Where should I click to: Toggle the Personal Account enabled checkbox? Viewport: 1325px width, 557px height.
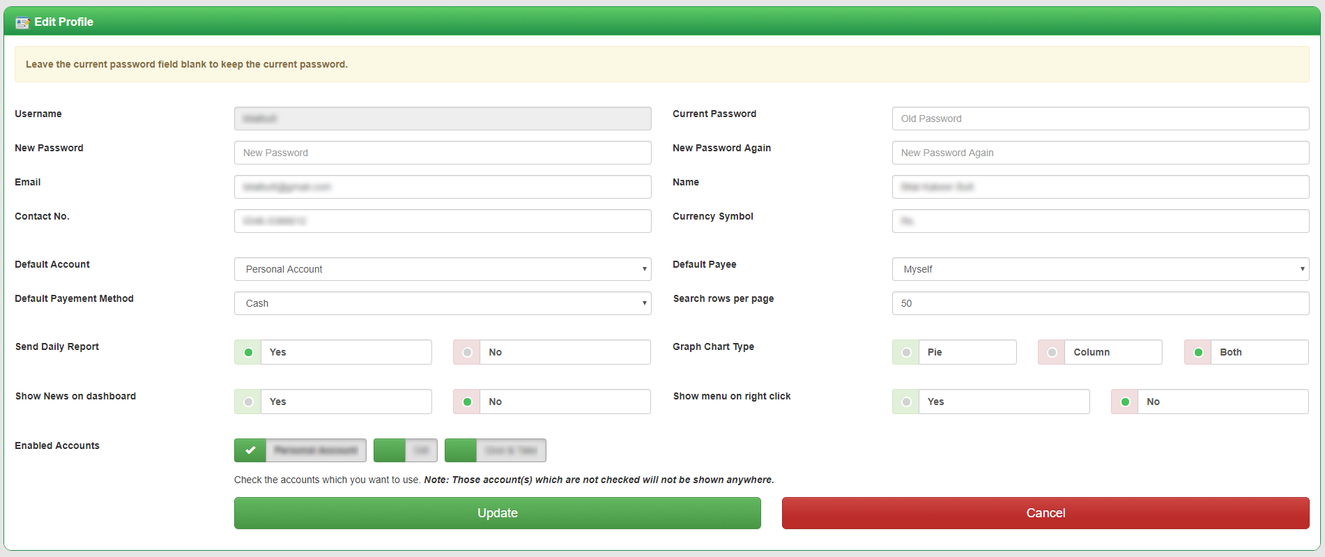click(x=250, y=450)
